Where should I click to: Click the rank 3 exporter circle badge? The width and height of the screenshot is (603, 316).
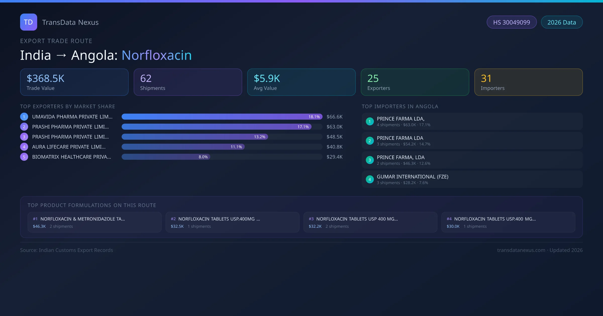tap(24, 137)
